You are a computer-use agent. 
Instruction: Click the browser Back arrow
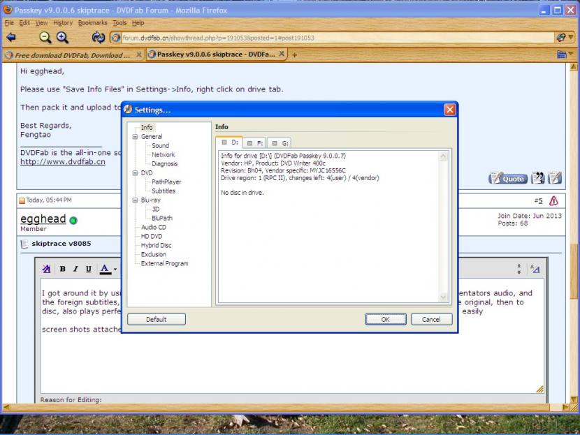pos(10,38)
